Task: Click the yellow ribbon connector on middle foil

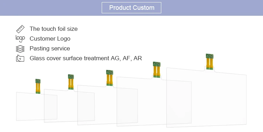Action: [x=110, y=79]
